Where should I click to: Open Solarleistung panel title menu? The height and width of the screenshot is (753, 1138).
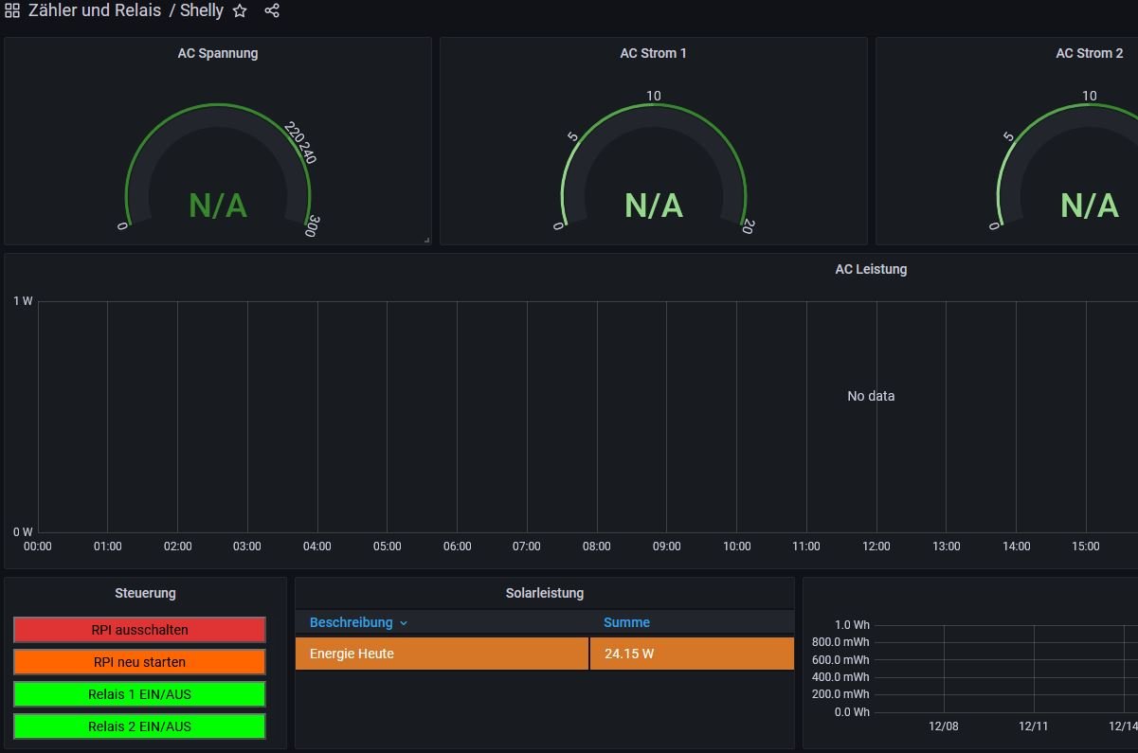544,593
